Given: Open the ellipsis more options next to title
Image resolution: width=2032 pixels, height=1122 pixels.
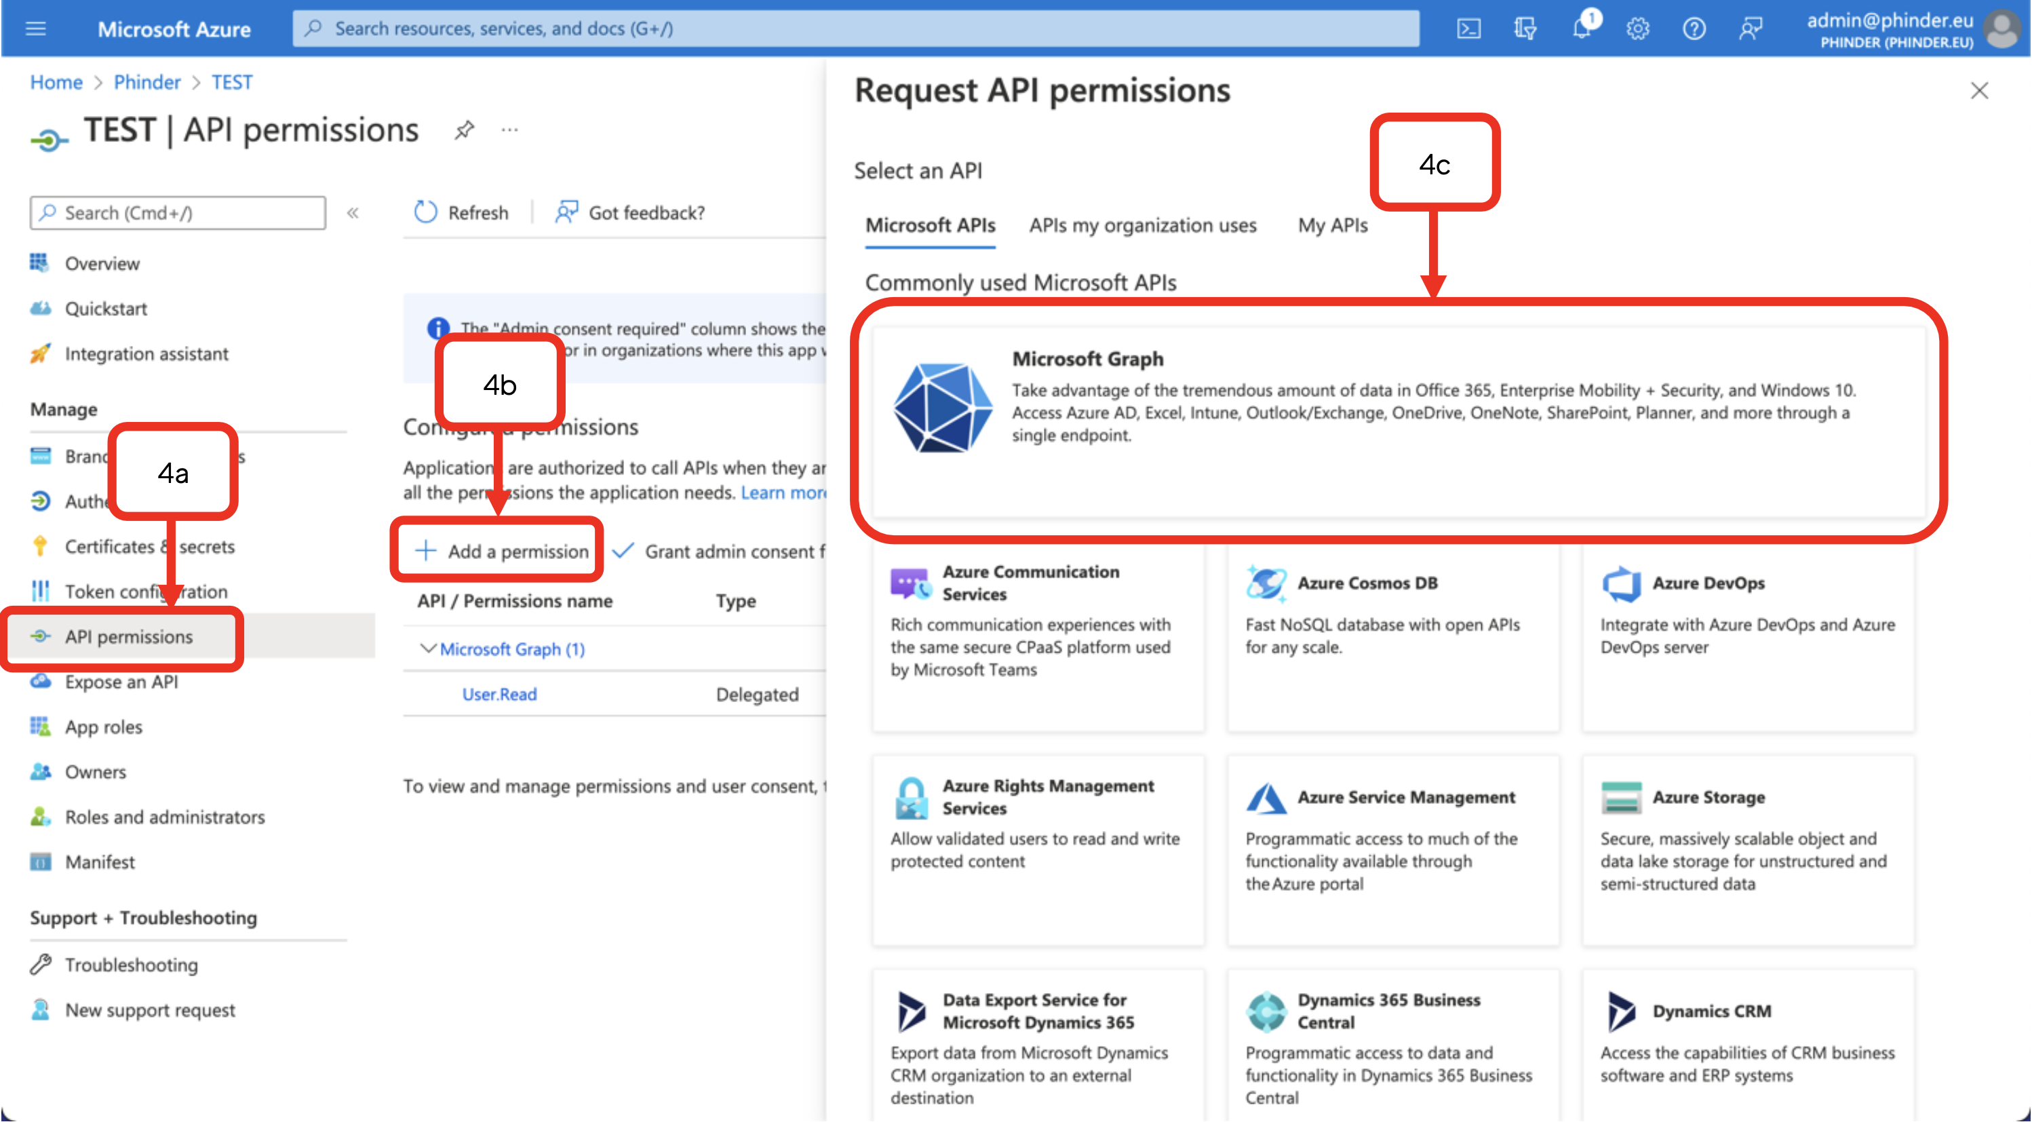Looking at the screenshot, I should (509, 130).
